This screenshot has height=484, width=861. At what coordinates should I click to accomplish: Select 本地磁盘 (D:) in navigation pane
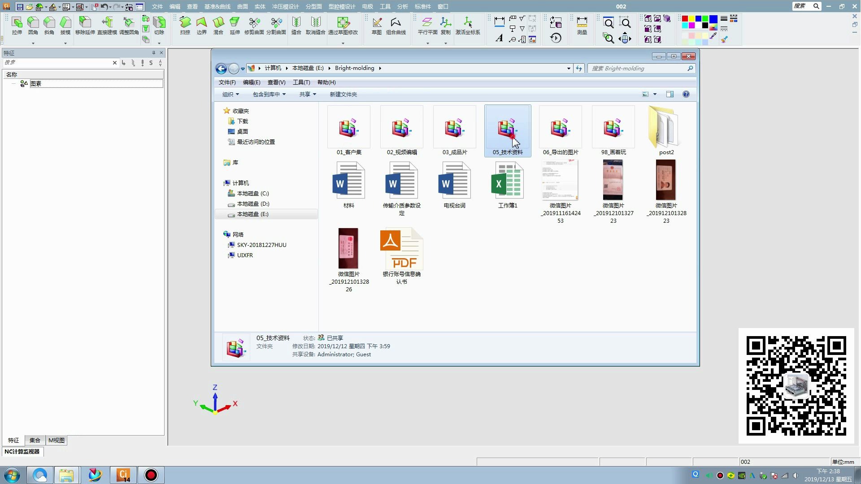(253, 204)
